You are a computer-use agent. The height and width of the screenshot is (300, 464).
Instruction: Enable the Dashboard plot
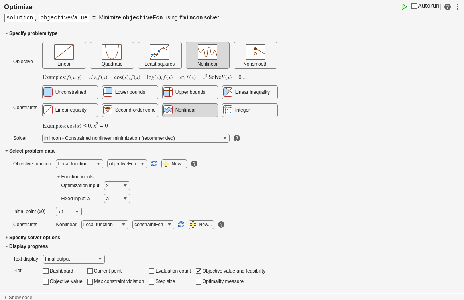[x=46, y=271]
